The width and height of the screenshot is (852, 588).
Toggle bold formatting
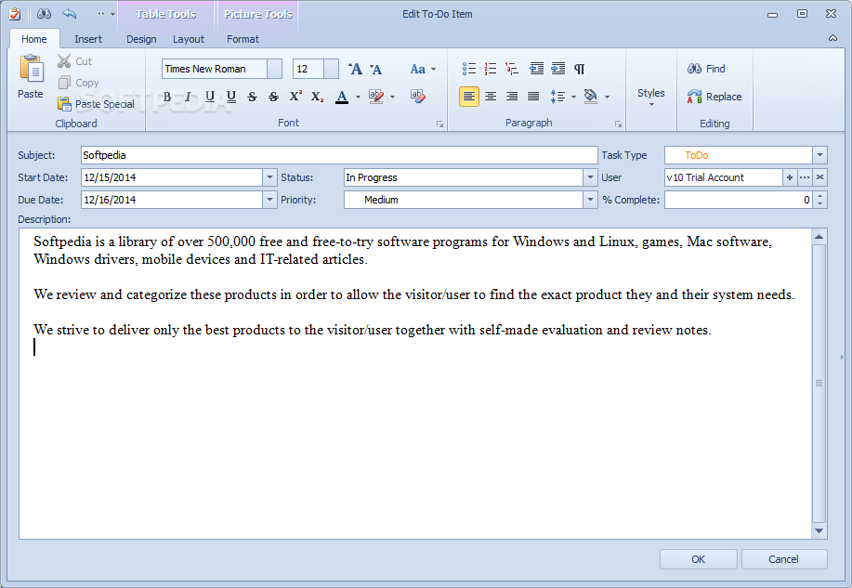(167, 97)
